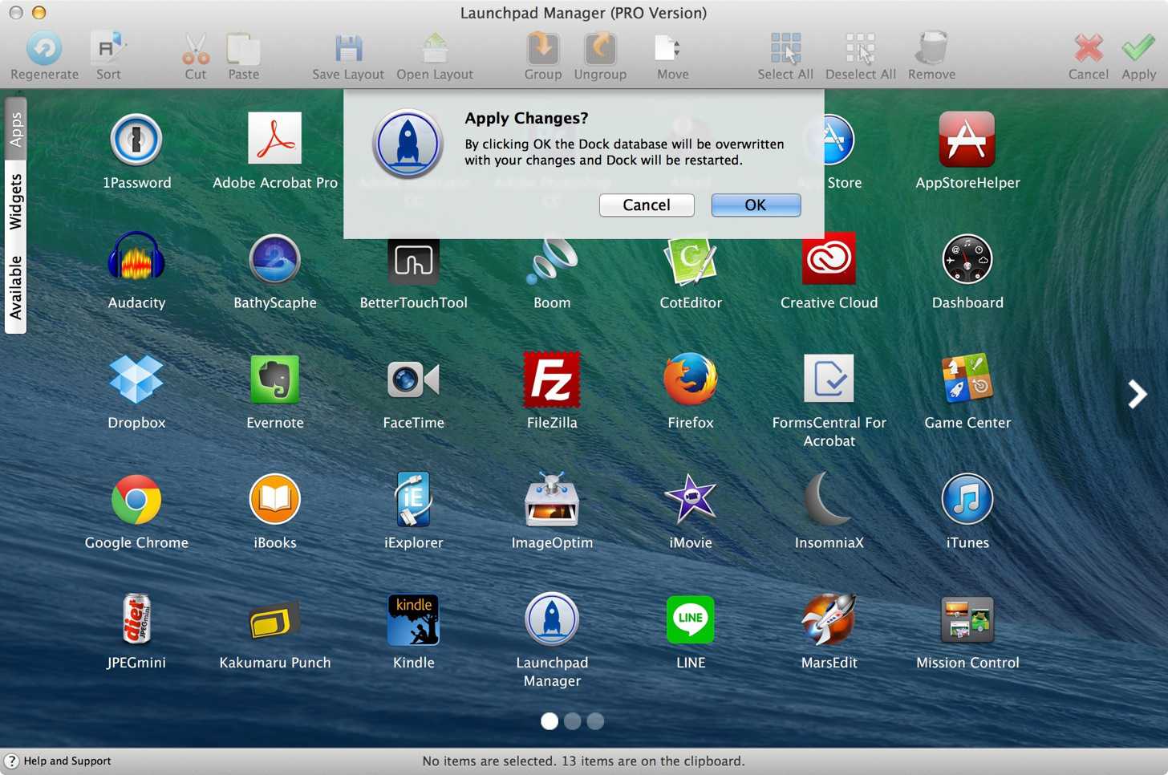1168x775 pixels.
Task: Click the Ungroup toolbar icon
Action: (x=600, y=49)
